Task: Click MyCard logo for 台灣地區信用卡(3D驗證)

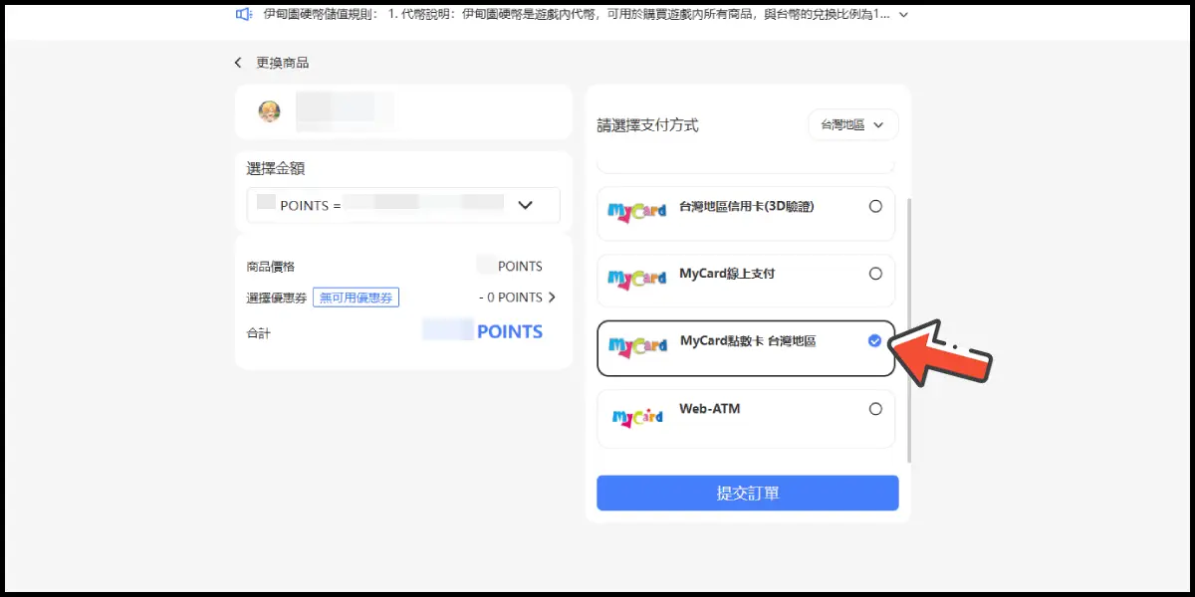Action: [637, 212]
